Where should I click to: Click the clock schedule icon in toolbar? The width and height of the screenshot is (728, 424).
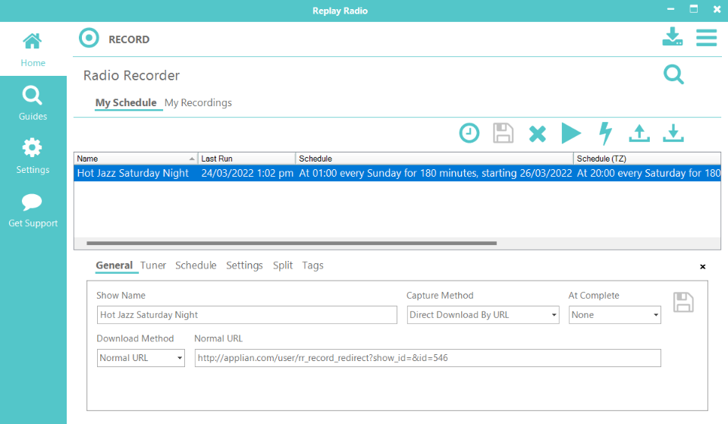pyautogui.click(x=469, y=133)
